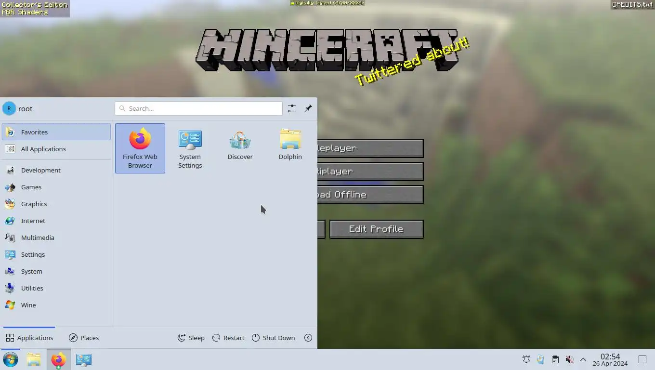
Task: Put the computer to Sleep
Action: point(191,338)
